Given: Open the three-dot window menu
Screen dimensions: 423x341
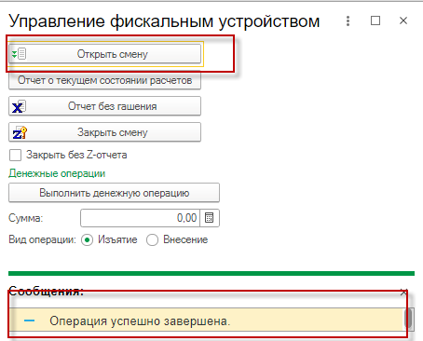Looking at the screenshot, I should pyautogui.click(x=348, y=21).
